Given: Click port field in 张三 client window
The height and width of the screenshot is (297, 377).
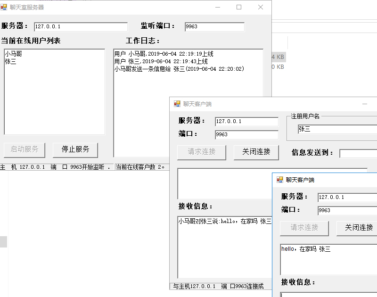Looking at the screenshot, I should pos(246,135).
